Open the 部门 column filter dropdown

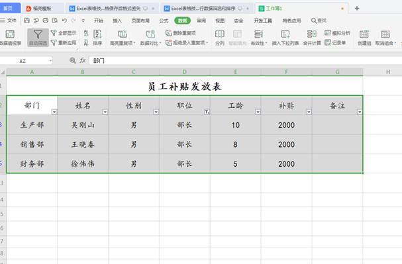pos(54,112)
